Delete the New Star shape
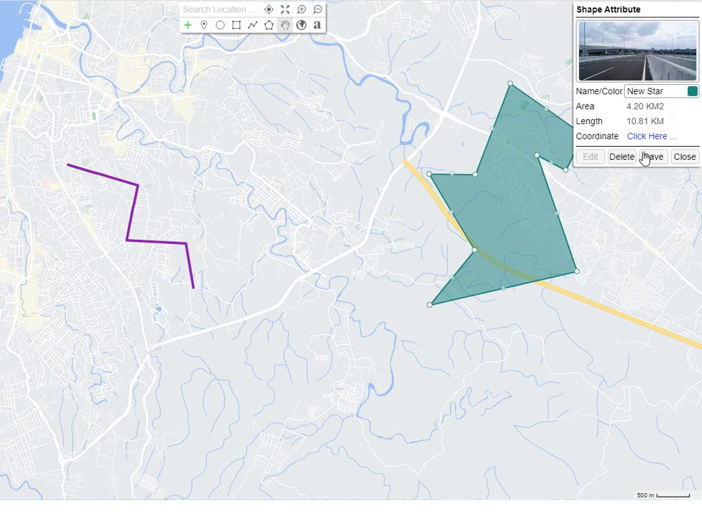The height and width of the screenshot is (526, 702). 621,157
